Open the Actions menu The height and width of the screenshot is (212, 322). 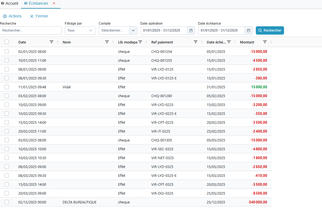(12, 16)
